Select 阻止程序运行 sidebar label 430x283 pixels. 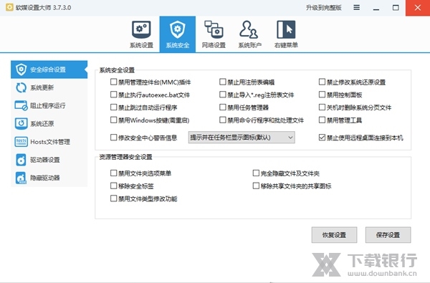[48, 105]
